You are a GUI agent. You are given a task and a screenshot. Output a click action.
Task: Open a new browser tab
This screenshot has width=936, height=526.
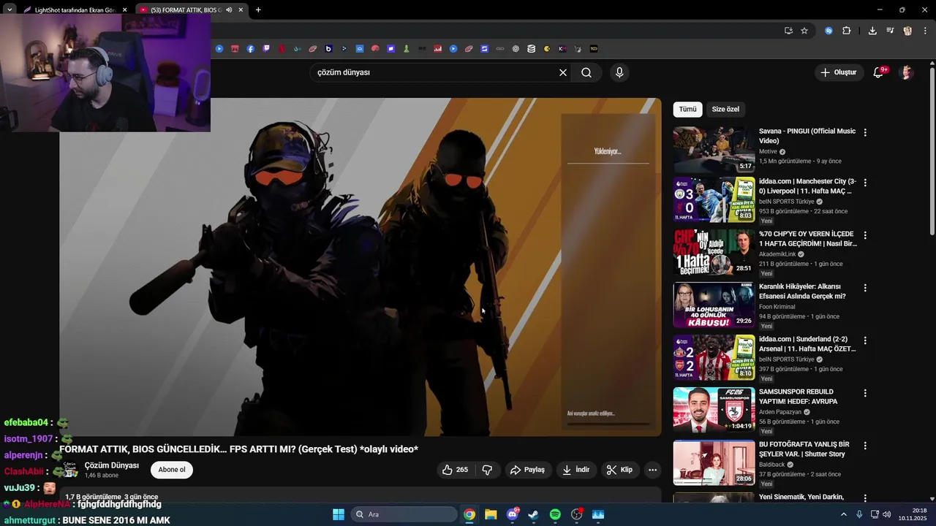[x=258, y=10]
